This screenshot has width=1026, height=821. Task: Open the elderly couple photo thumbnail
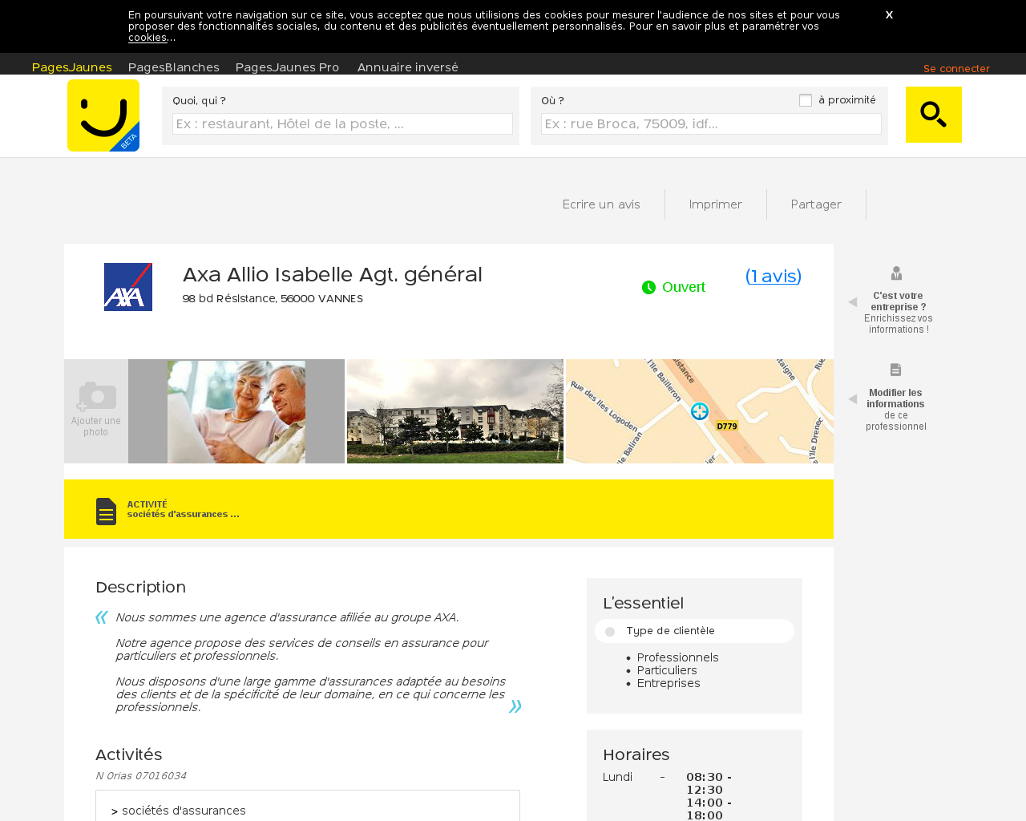236,411
